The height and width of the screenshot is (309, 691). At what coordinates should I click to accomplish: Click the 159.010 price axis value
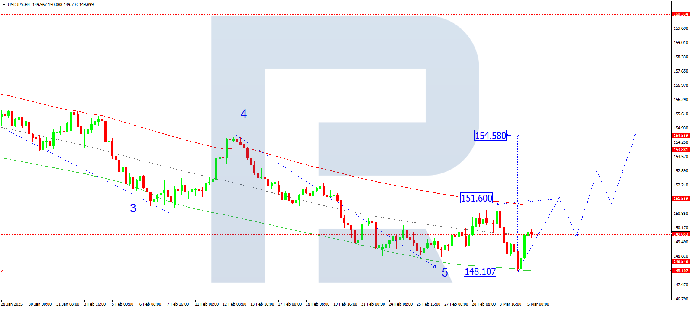point(681,43)
